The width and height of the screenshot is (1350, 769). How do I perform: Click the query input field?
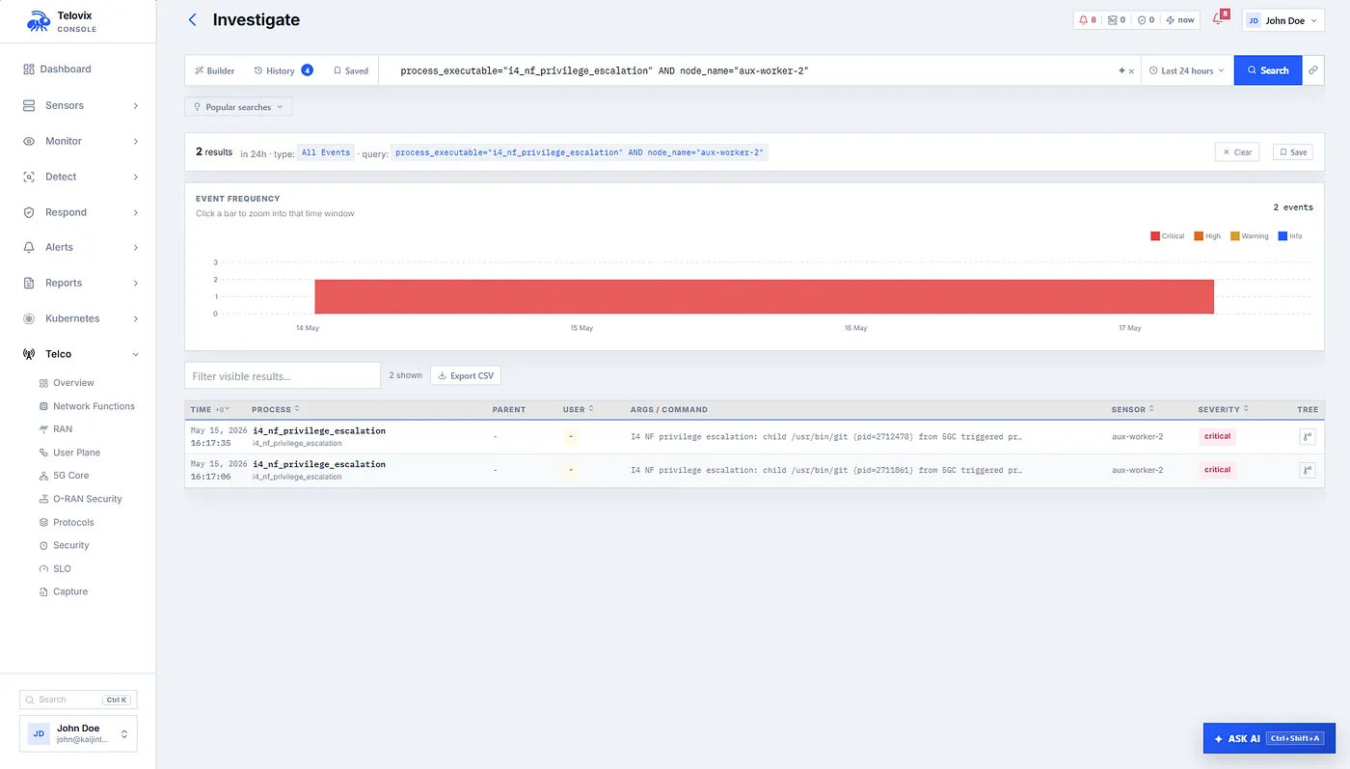click(x=752, y=70)
